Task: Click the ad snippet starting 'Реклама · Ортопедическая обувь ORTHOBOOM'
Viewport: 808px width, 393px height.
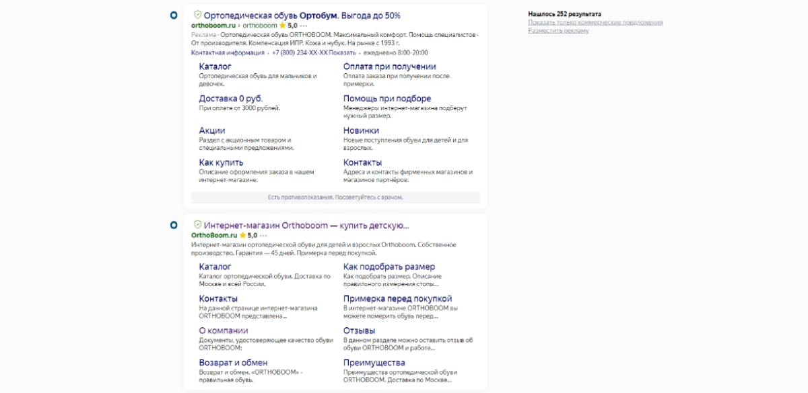Action: click(x=334, y=38)
